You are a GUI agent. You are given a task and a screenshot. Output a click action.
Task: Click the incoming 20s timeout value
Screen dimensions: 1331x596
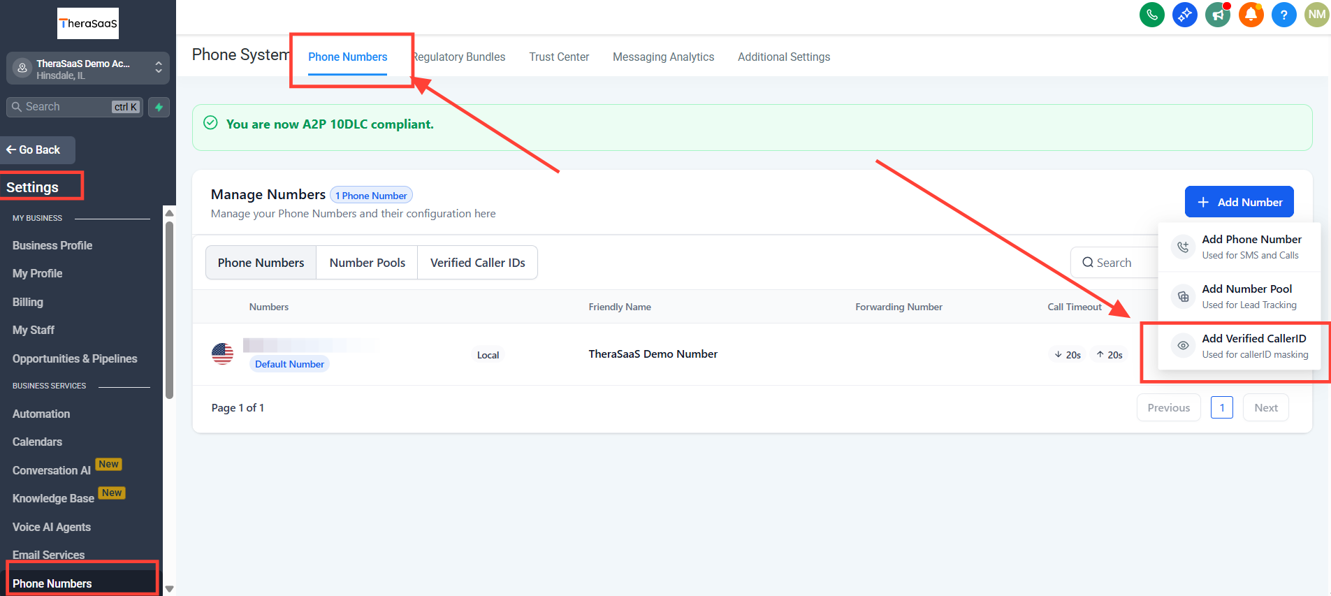(1068, 355)
